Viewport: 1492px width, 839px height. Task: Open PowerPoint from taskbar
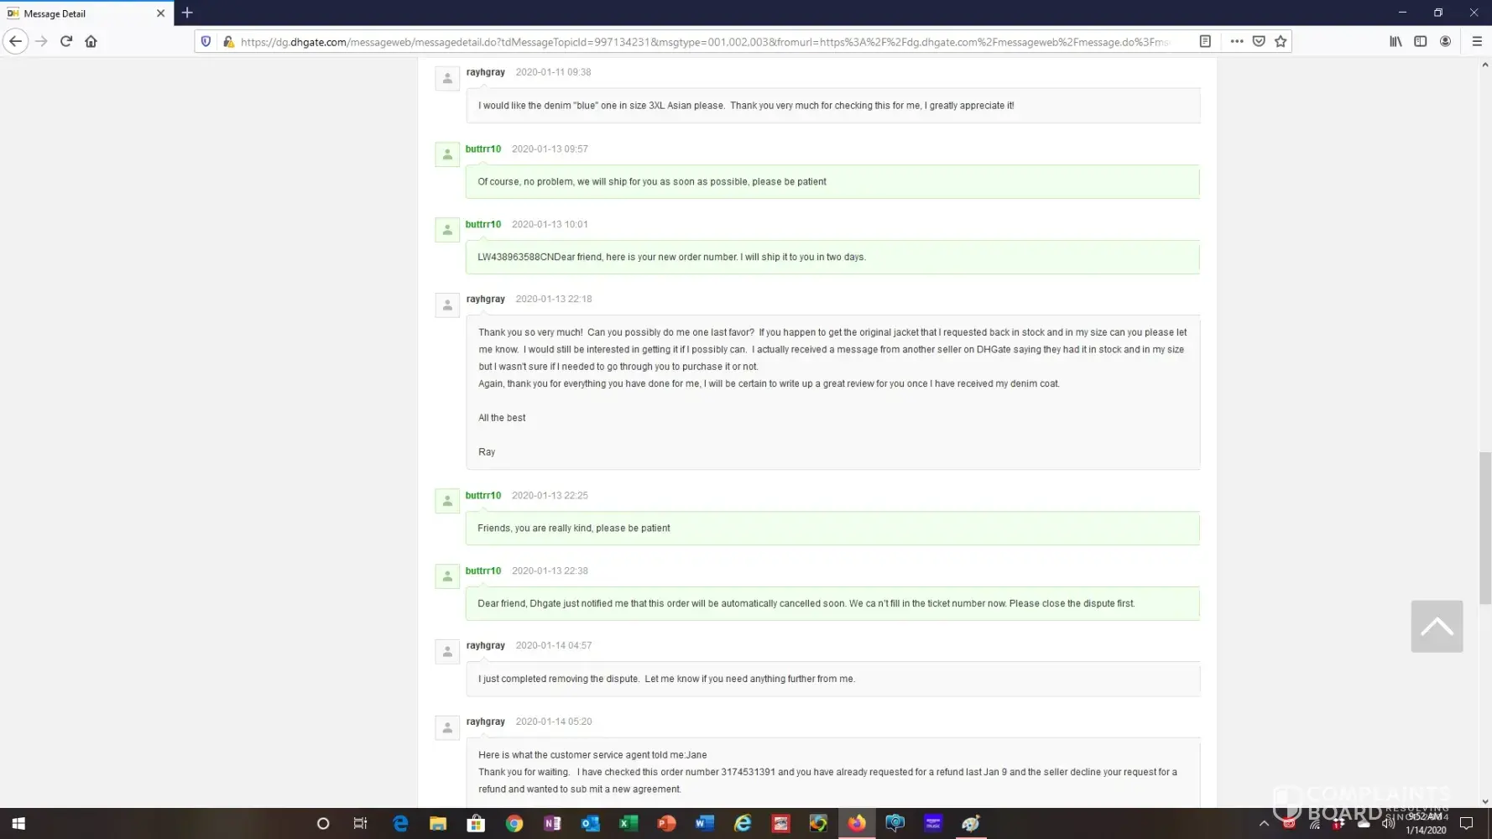point(666,823)
